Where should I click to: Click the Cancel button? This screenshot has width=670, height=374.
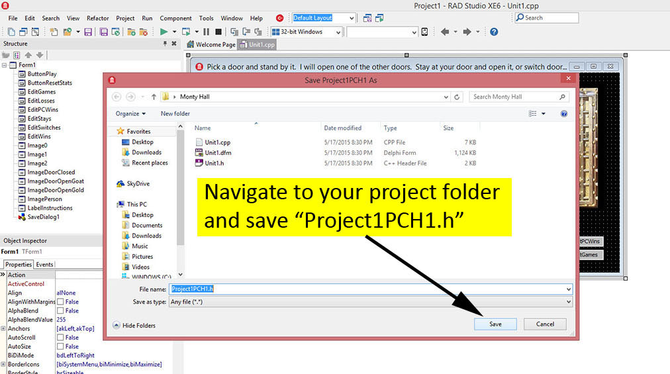pos(546,324)
